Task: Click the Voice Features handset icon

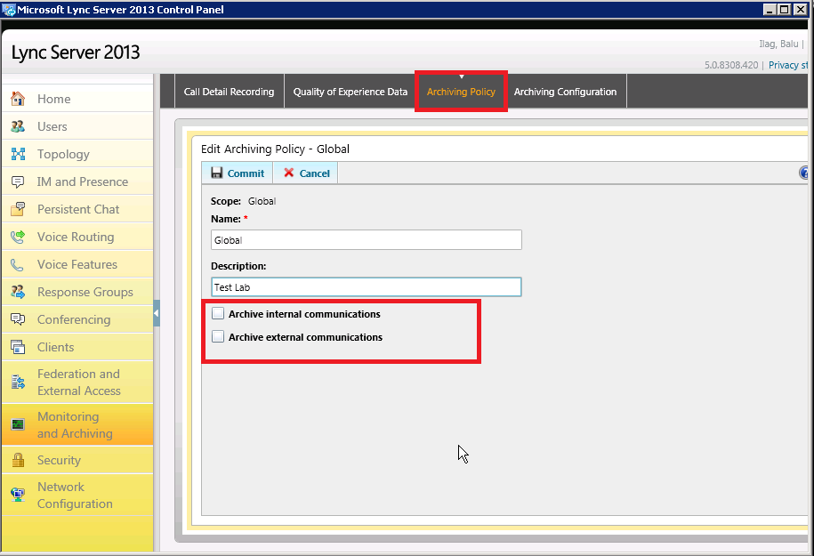Action: pos(18,265)
